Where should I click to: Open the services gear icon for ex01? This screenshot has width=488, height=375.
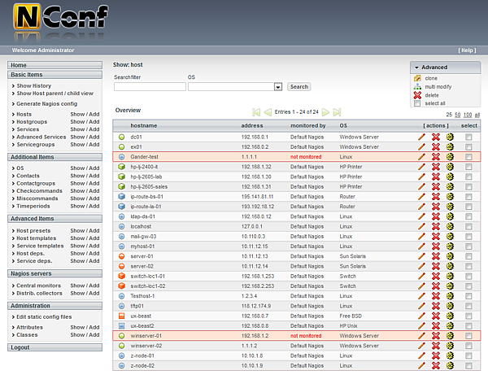[450, 147]
